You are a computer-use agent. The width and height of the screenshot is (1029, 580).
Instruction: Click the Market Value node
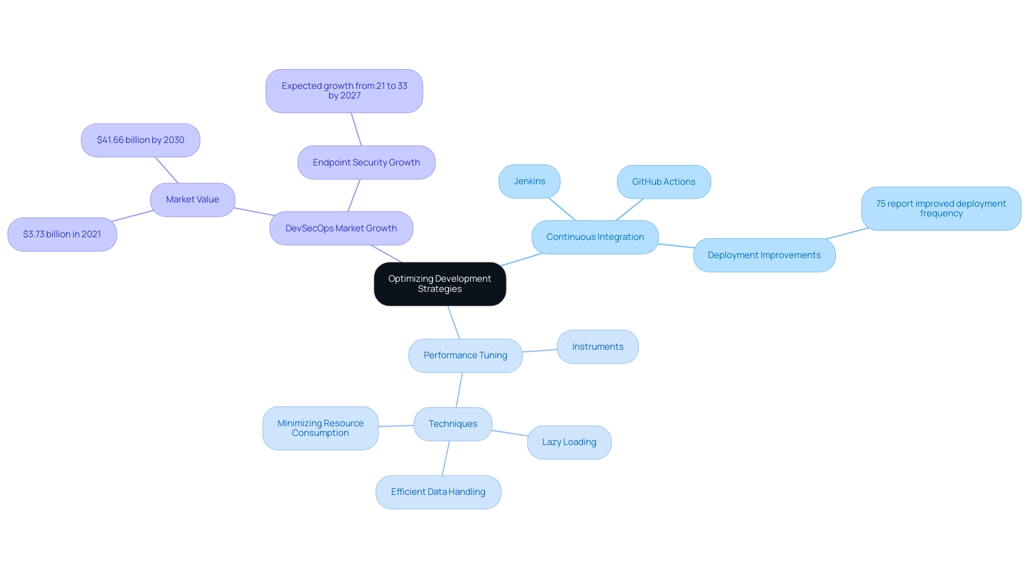click(x=191, y=199)
